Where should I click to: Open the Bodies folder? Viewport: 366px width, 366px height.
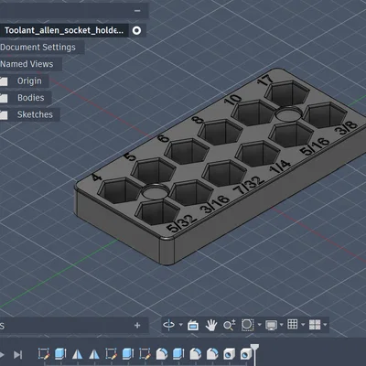click(31, 98)
